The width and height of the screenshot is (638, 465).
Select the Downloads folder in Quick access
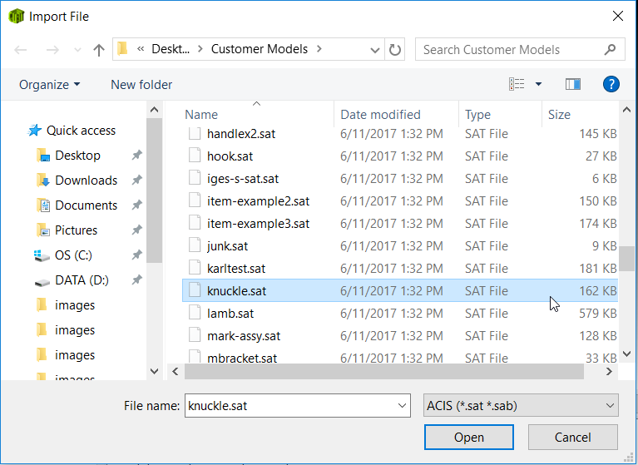(86, 181)
